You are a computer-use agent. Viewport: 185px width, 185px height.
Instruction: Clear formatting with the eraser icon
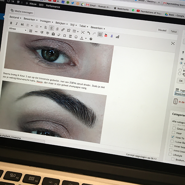59,35
